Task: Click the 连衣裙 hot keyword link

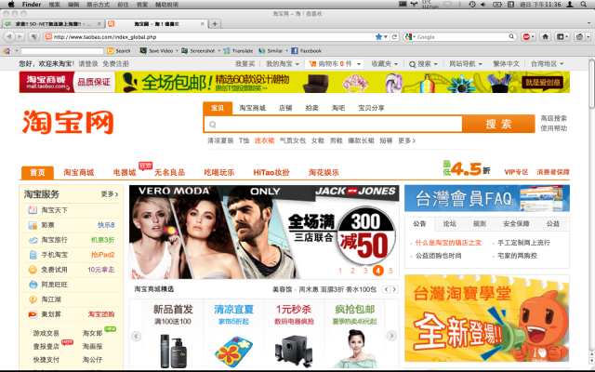Action: [x=264, y=140]
